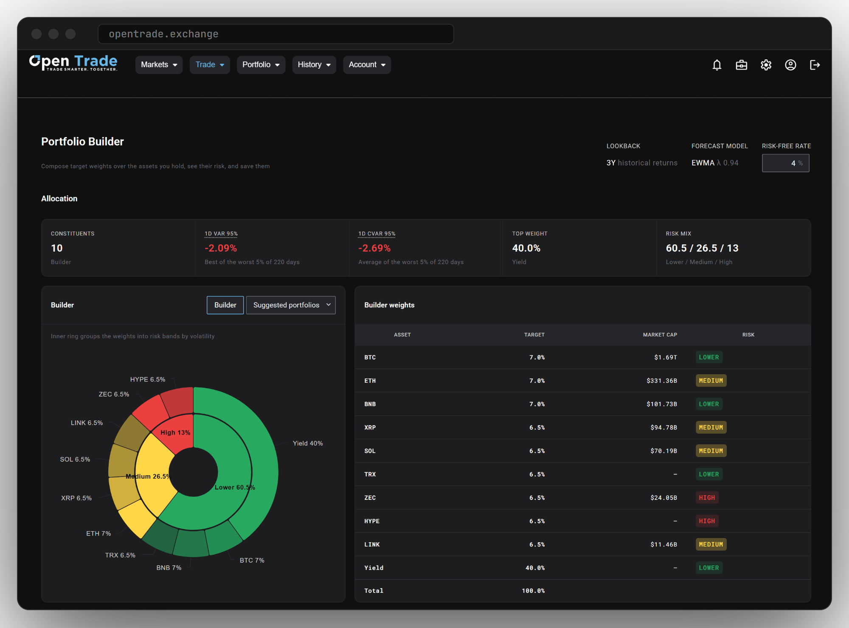This screenshot has width=849, height=628.
Task: Open the user profile icon
Action: 790,65
